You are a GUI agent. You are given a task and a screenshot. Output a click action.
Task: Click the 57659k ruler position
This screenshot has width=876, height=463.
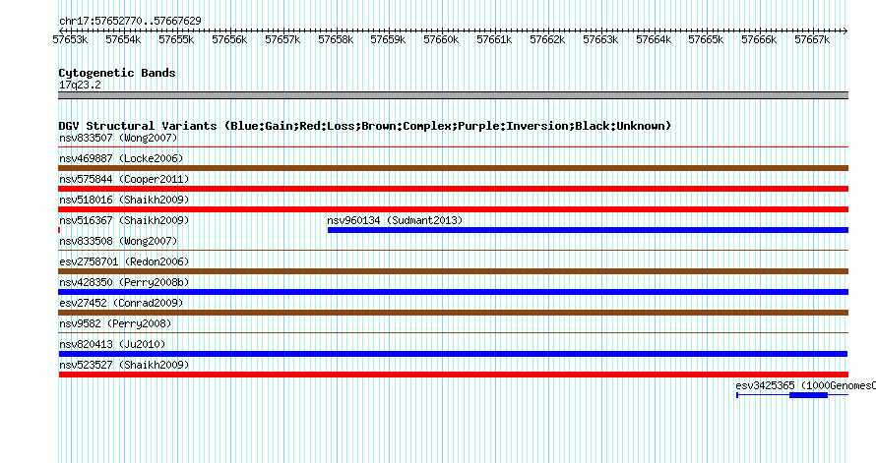point(388,39)
